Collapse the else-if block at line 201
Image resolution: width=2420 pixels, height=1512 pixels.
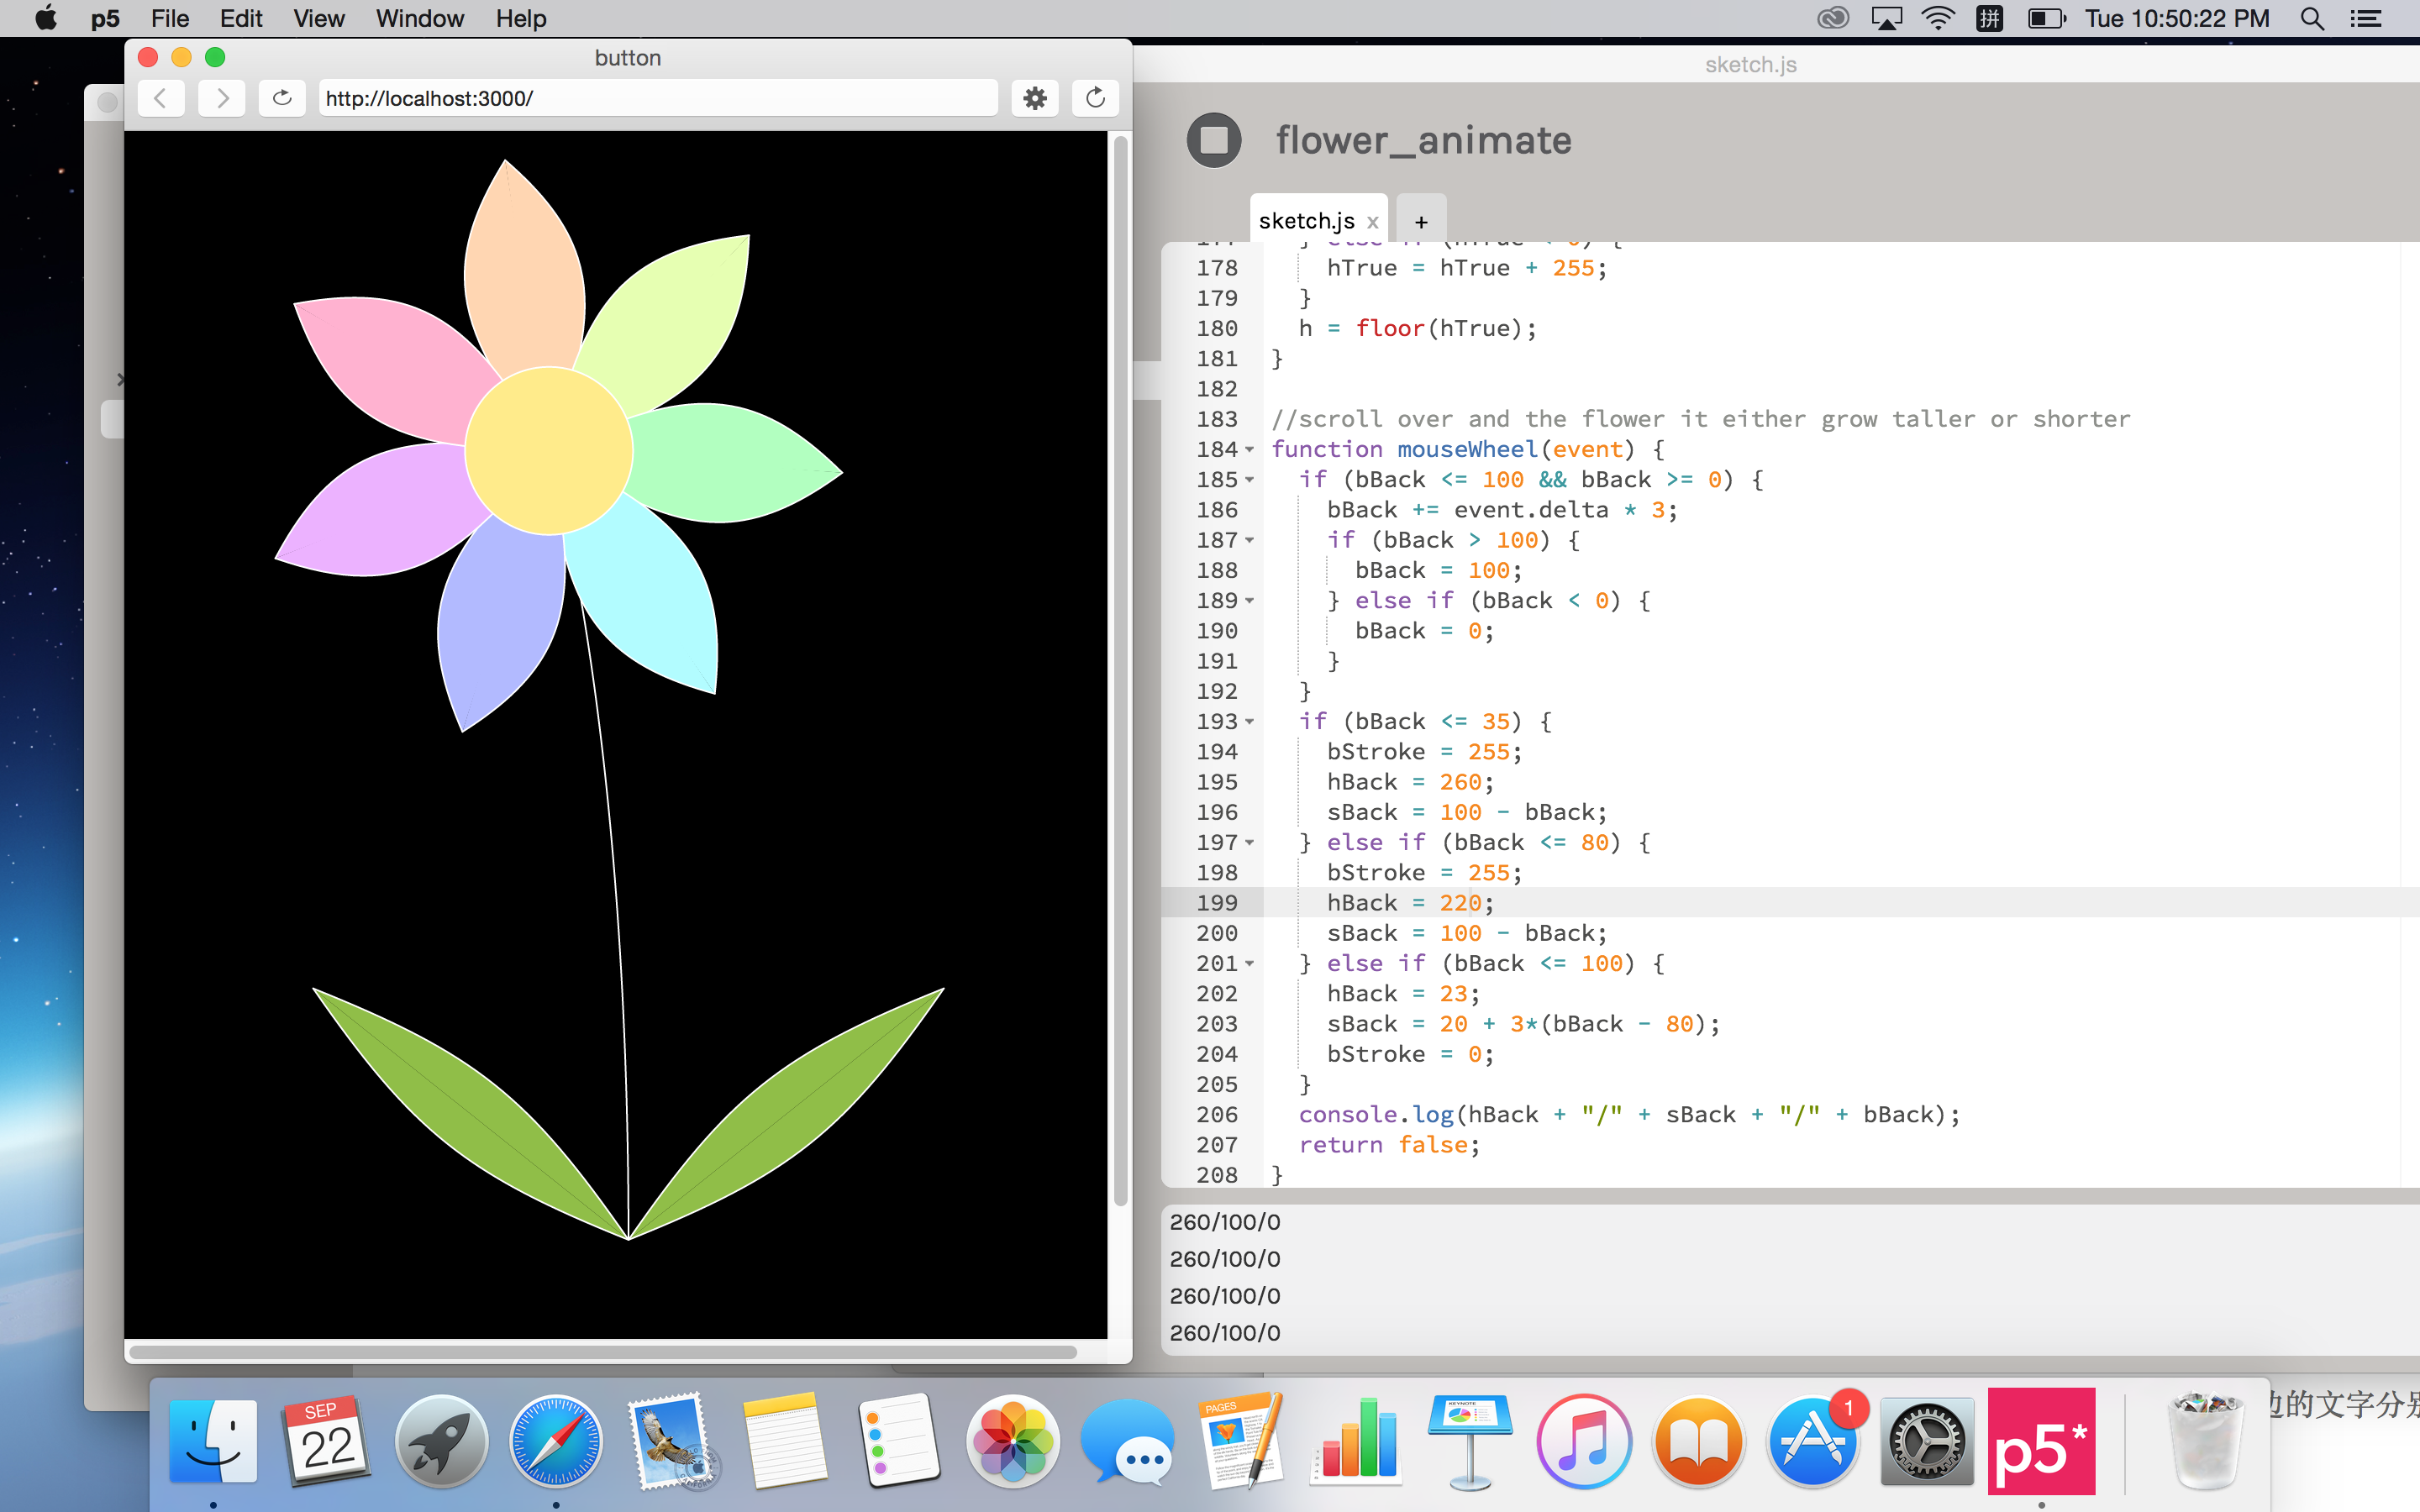coord(1249,964)
